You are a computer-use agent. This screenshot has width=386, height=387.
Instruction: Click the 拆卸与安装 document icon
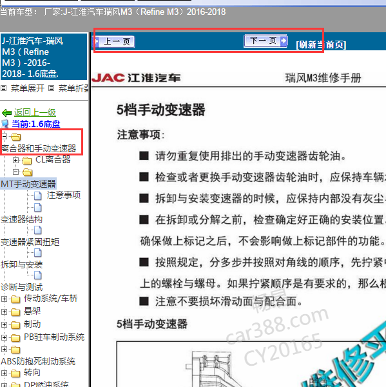(x=38, y=252)
